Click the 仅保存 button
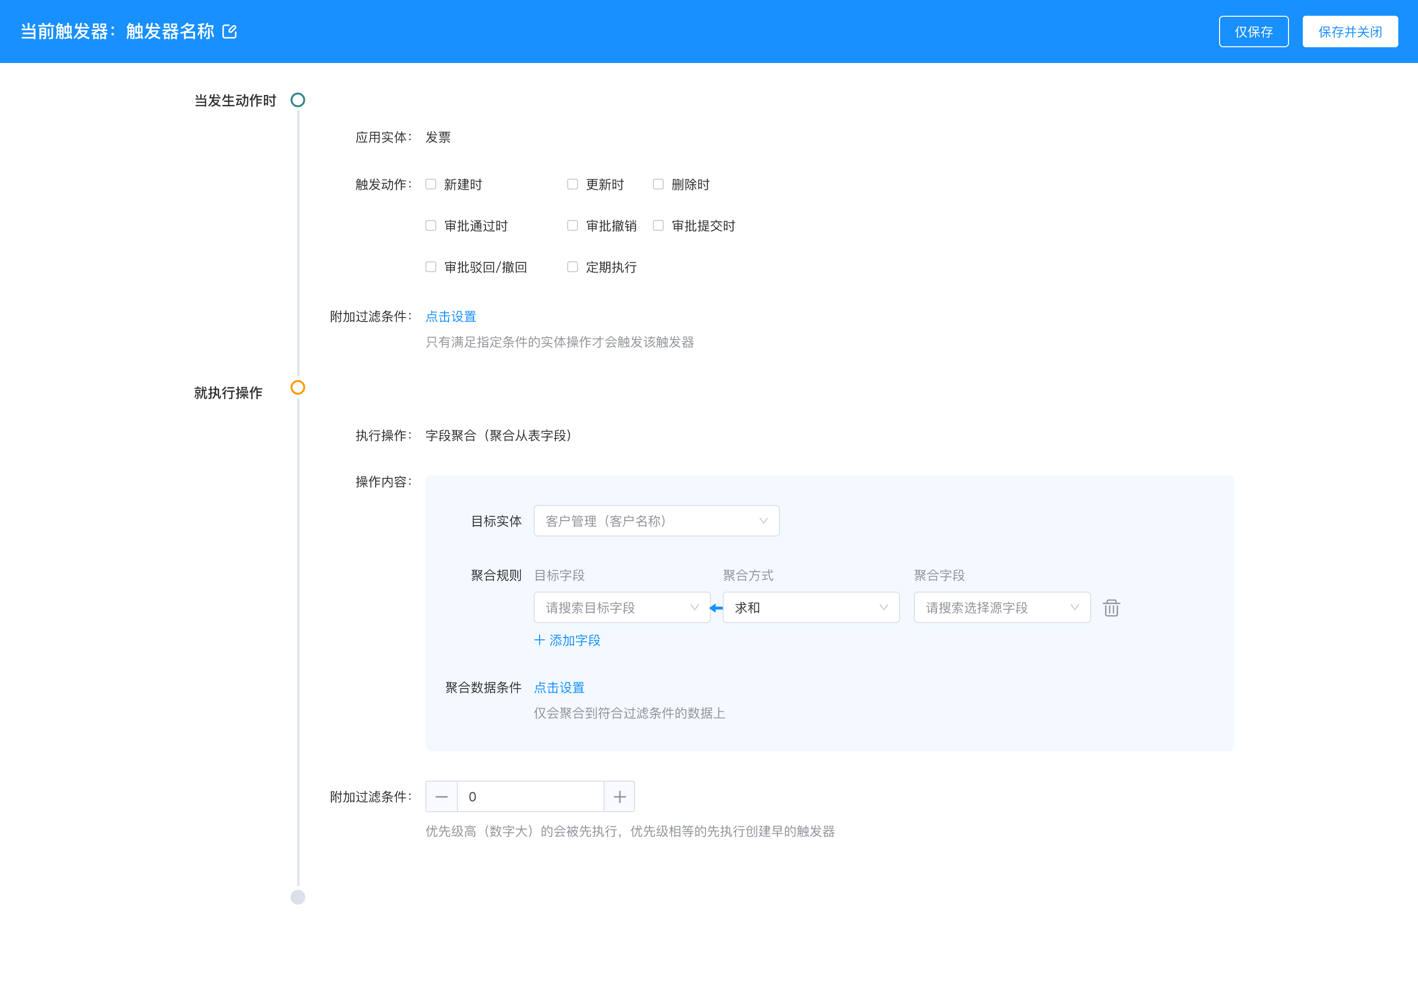Image resolution: width=1418 pixels, height=1008 pixels. [1254, 31]
